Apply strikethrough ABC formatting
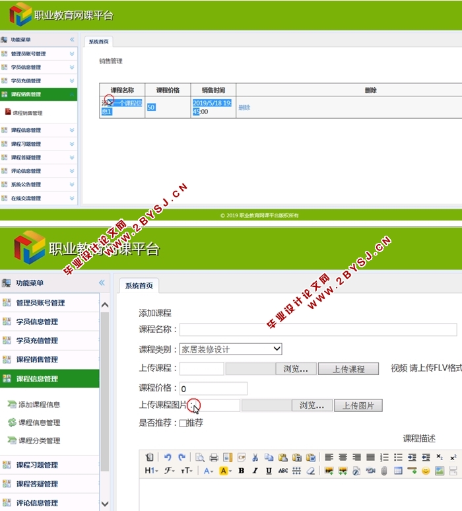 pos(282,471)
